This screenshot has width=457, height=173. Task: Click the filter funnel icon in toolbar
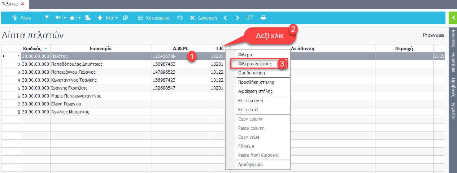tap(47, 18)
